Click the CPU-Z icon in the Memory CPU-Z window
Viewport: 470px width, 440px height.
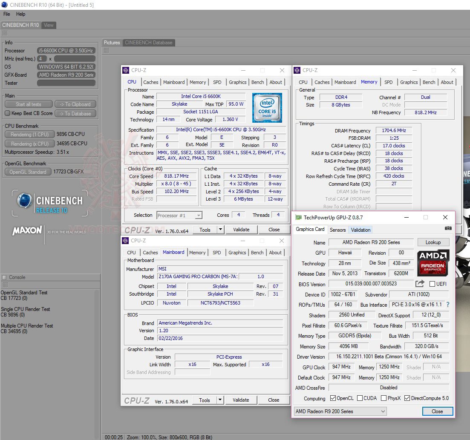297,70
